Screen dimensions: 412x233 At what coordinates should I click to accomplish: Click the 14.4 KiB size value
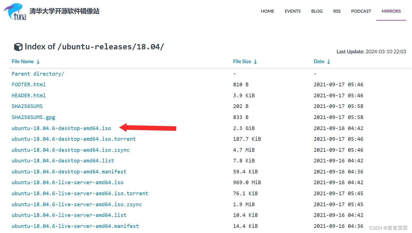pos(246,226)
